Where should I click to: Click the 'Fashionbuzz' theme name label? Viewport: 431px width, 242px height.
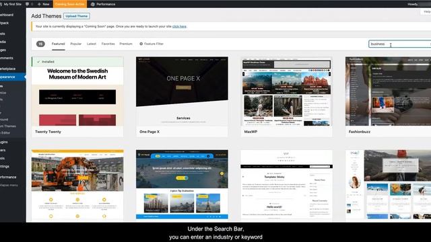(x=360, y=132)
